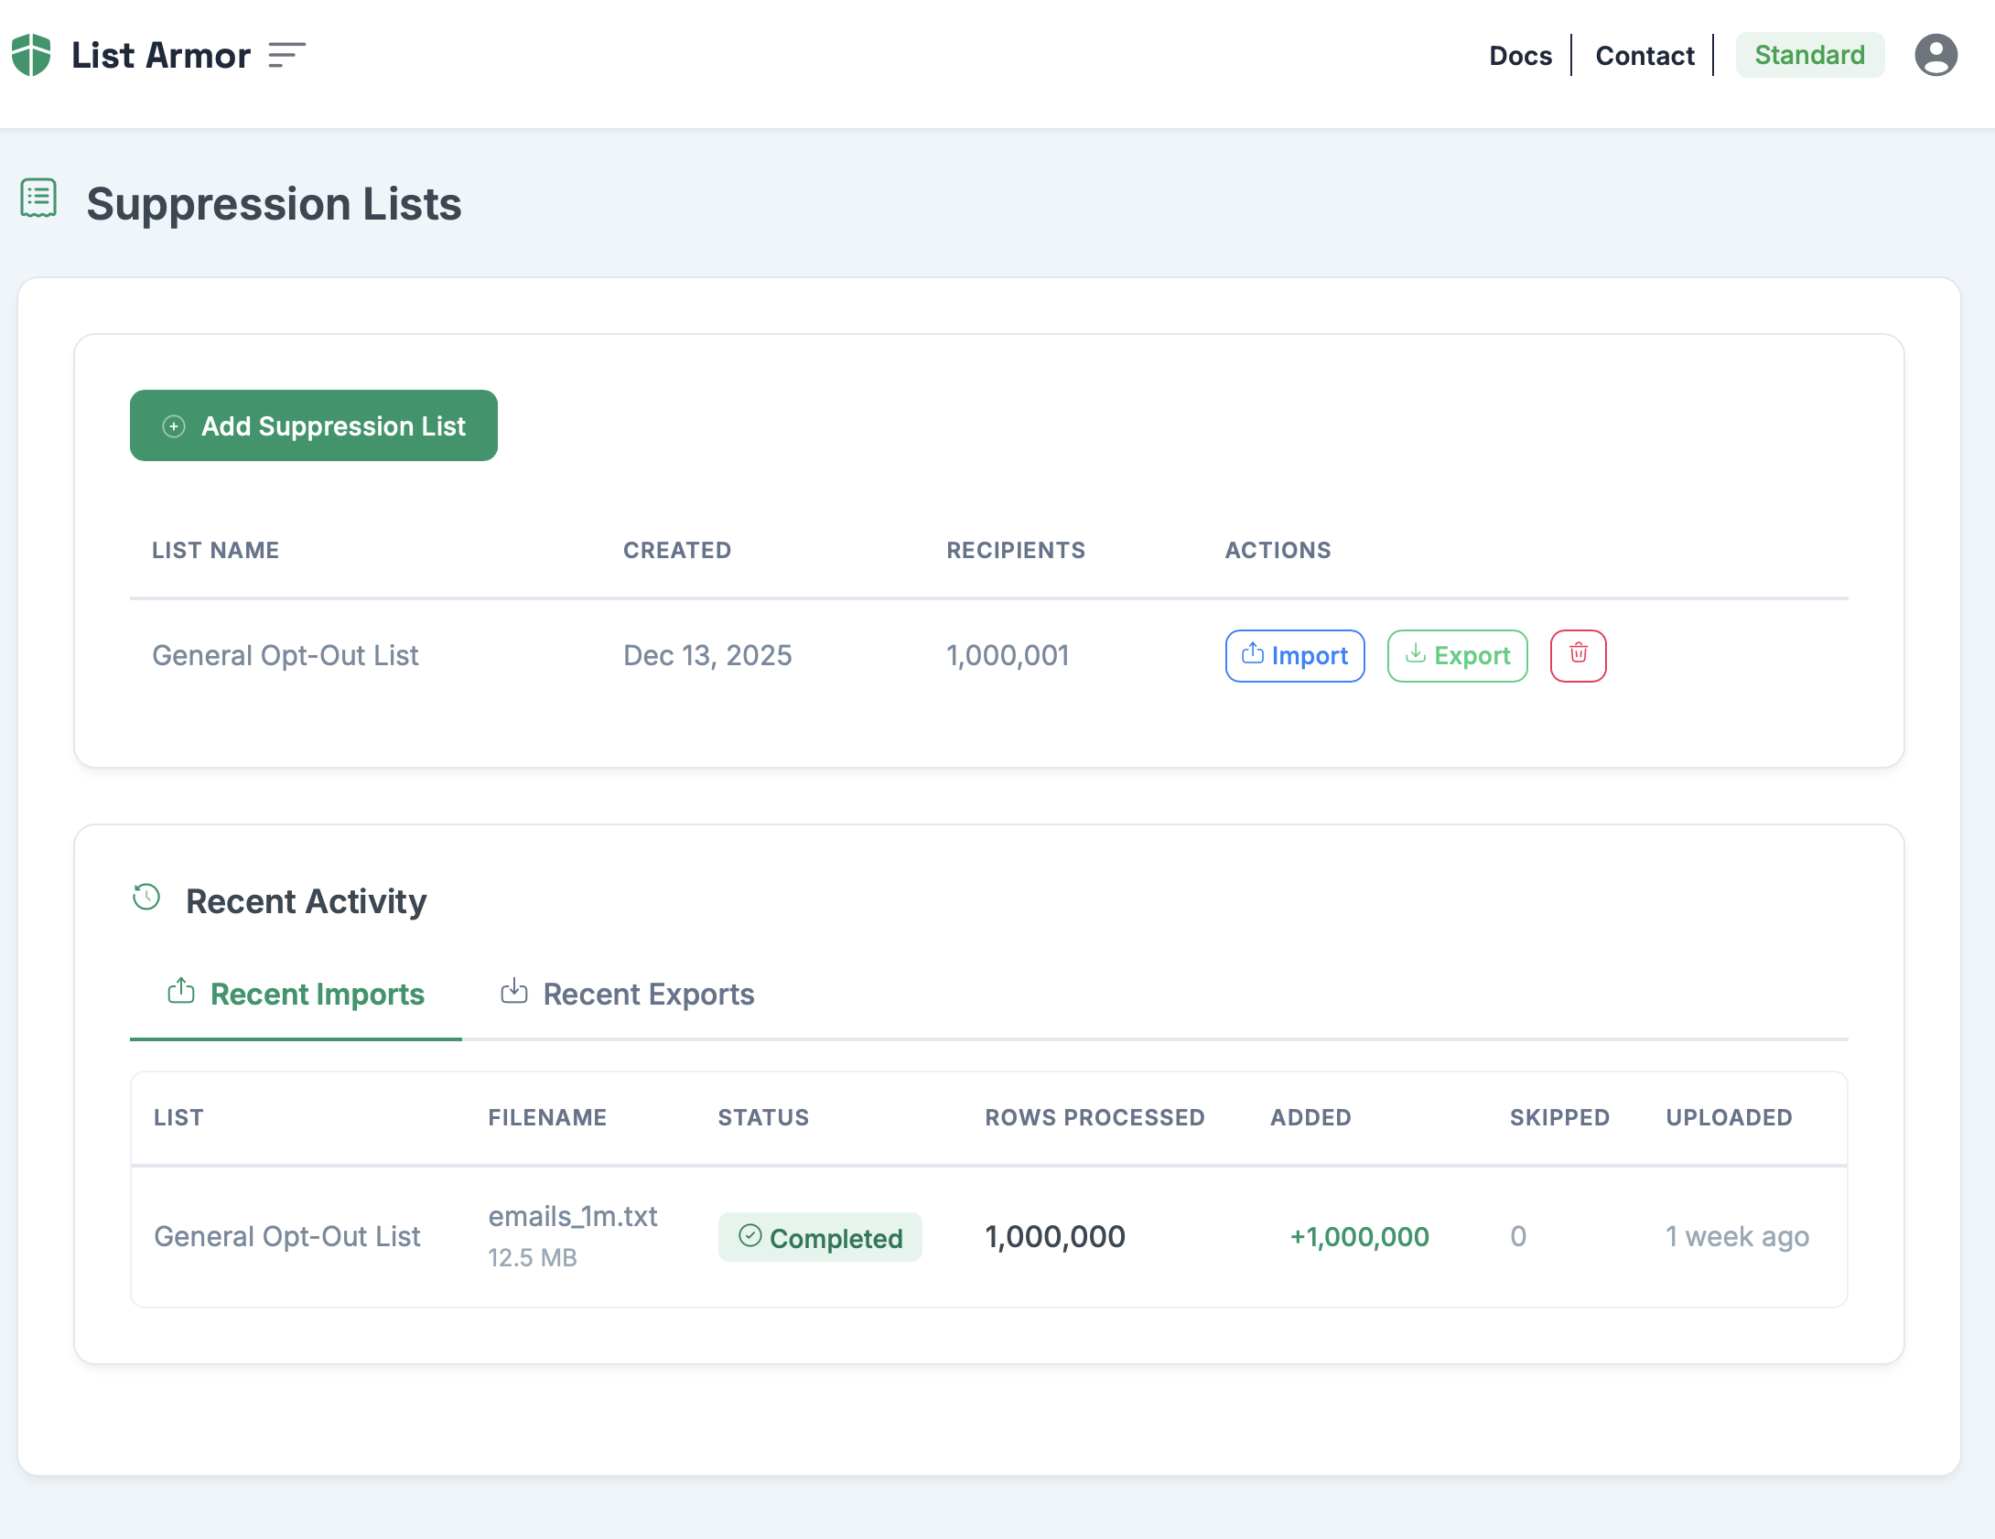Click the Add Suppression List button
This screenshot has width=1995, height=1539.
pyautogui.click(x=314, y=425)
